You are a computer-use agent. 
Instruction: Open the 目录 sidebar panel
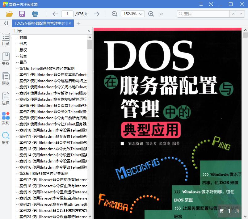(6, 39)
